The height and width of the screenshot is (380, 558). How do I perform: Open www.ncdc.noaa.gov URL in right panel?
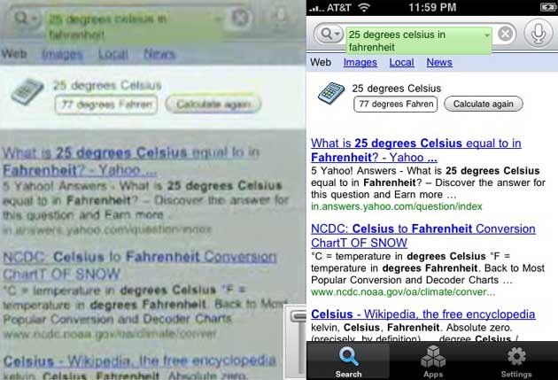(x=402, y=292)
